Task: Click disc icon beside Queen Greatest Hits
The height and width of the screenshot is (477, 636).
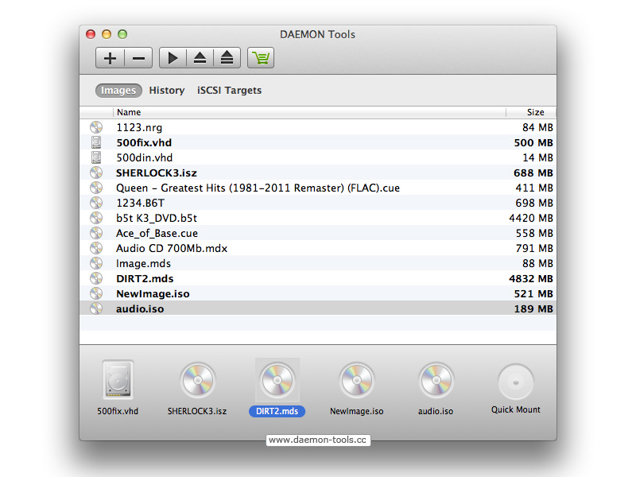Action: [x=96, y=188]
